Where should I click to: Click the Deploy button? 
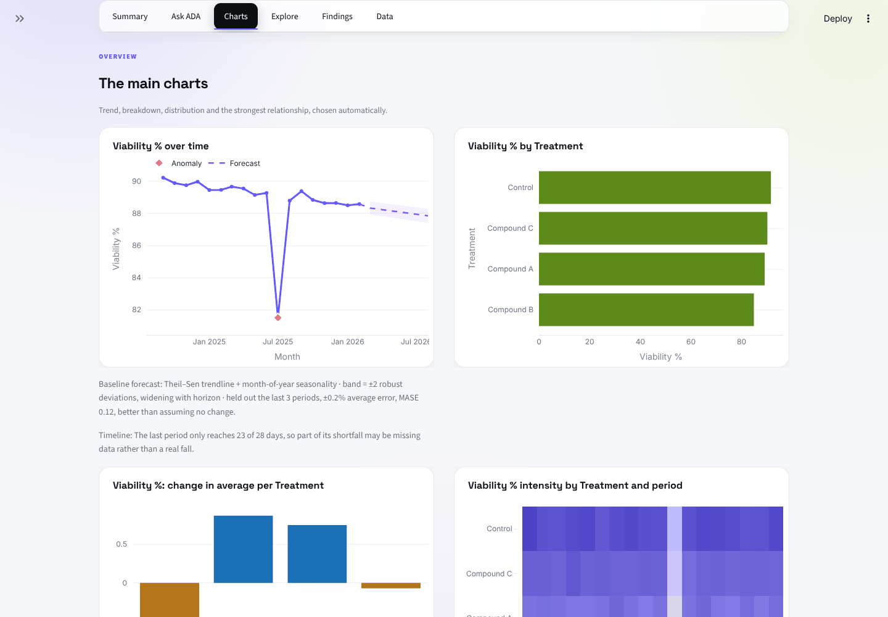[837, 19]
